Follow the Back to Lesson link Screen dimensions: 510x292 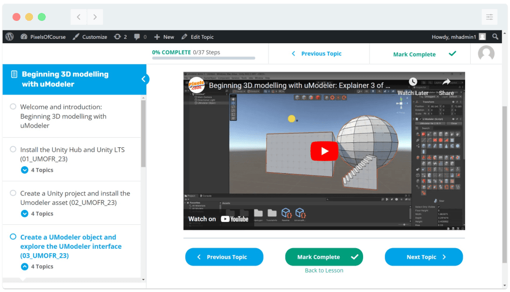point(324,271)
